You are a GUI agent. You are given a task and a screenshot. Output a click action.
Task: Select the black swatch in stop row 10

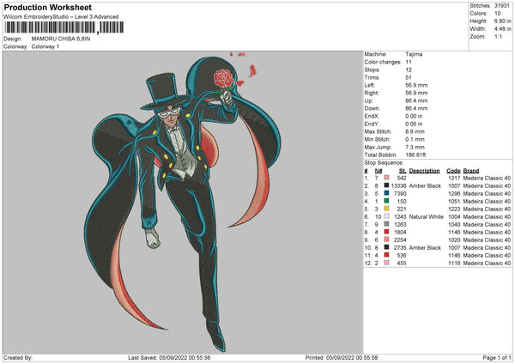click(x=386, y=247)
